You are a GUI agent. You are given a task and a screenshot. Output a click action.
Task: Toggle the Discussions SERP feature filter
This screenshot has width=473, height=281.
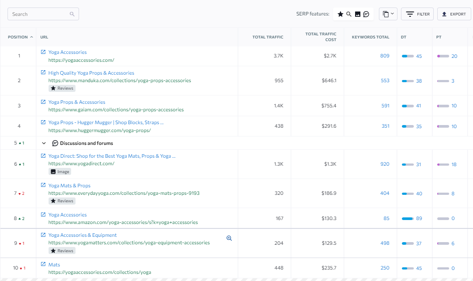coord(366,14)
